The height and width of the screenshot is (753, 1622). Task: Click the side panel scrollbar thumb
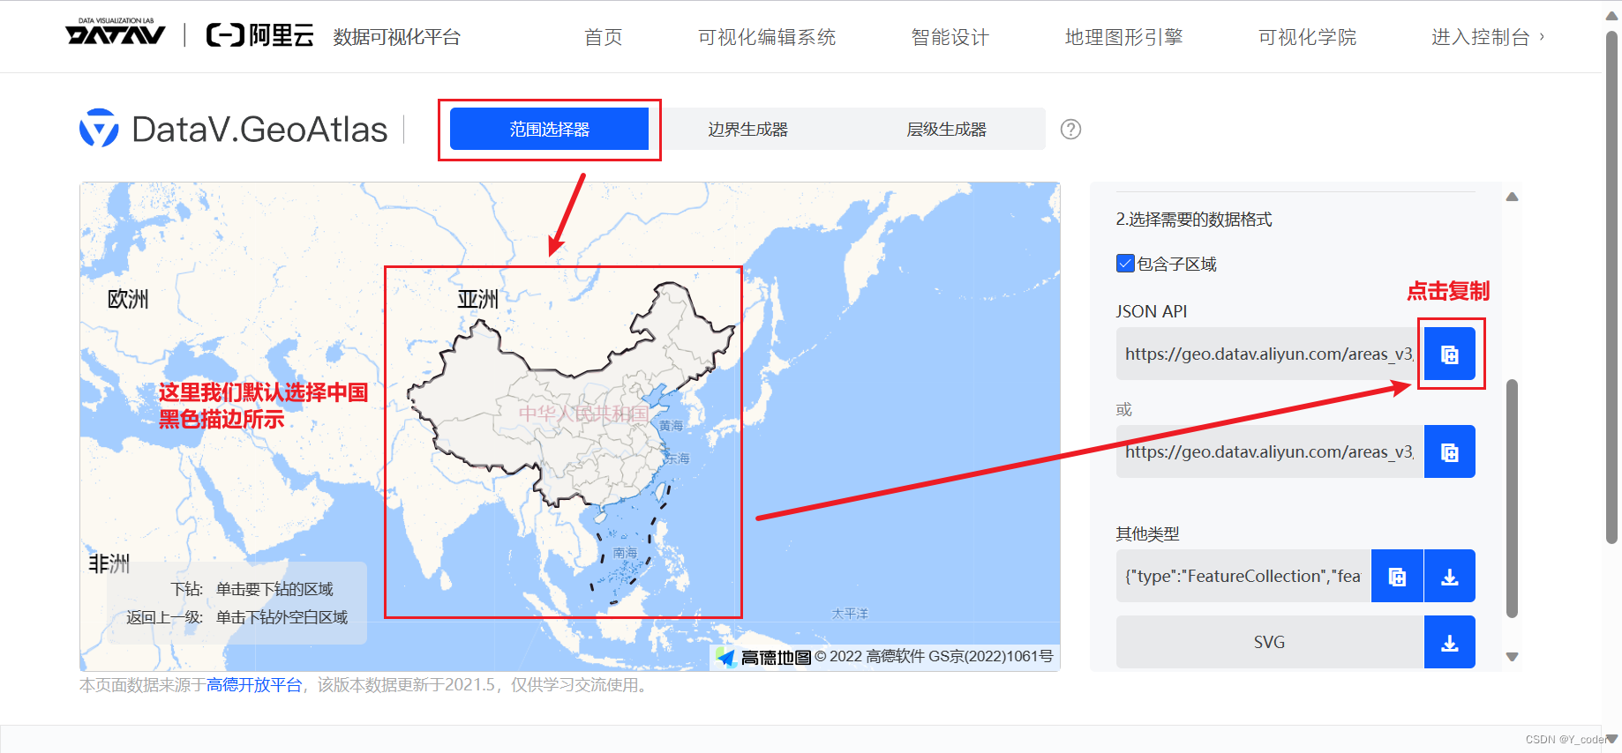[x=1512, y=498]
